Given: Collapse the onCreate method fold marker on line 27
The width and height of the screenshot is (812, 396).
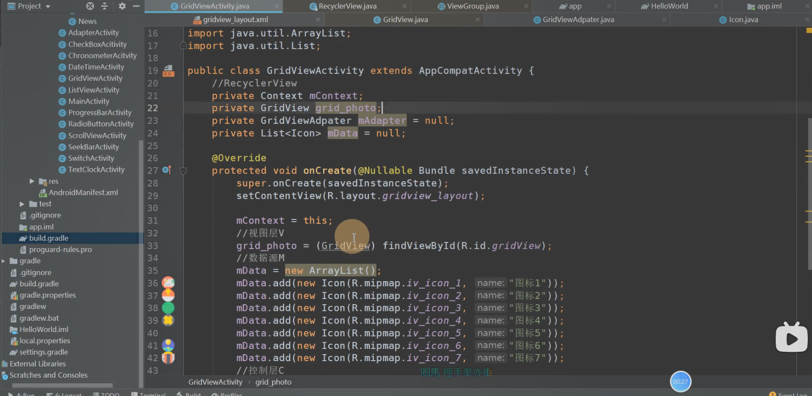Looking at the screenshot, I should (x=183, y=171).
